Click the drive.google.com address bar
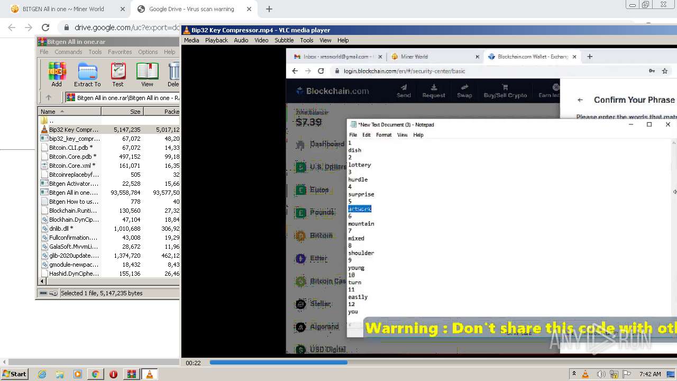The height and width of the screenshot is (381, 677). point(127,28)
